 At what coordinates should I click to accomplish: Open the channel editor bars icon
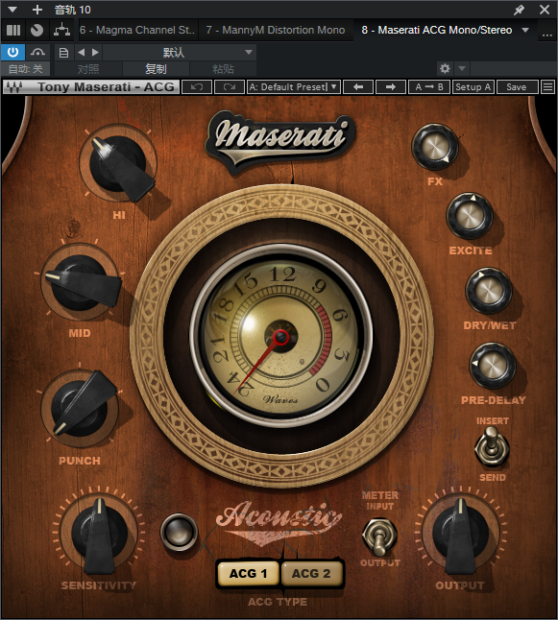click(13, 30)
